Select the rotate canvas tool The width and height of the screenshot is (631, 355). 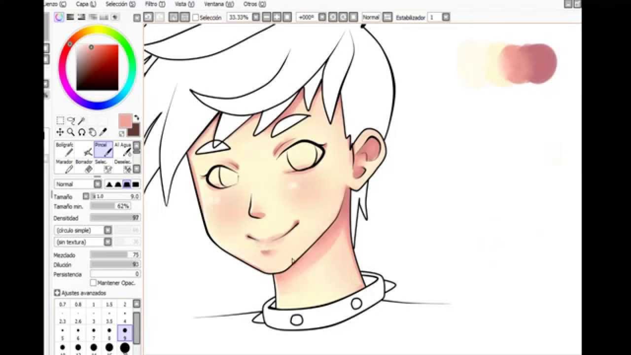[x=82, y=132]
